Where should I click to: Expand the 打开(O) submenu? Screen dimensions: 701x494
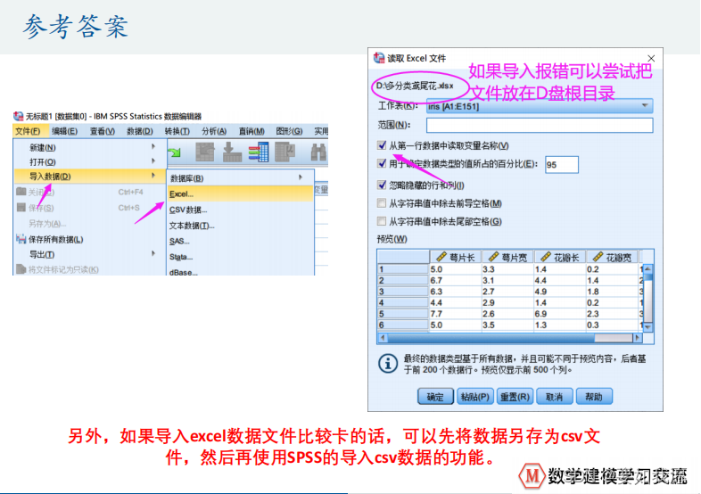pyautogui.click(x=89, y=161)
